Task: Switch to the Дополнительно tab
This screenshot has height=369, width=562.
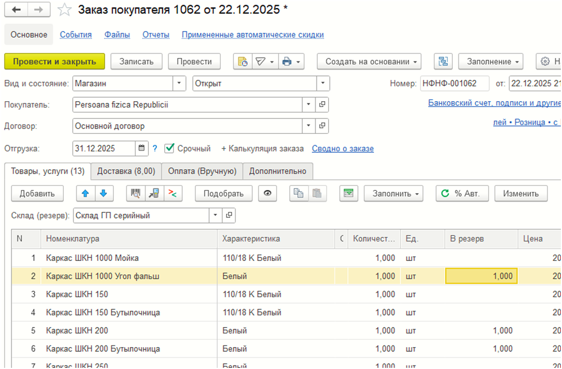Action: click(x=278, y=171)
